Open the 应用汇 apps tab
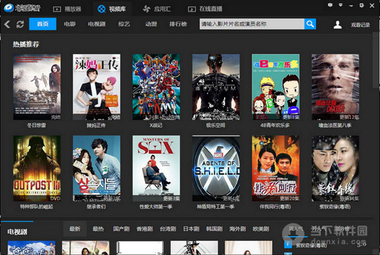The height and width of the screenshot is (255, 380). 159,9
